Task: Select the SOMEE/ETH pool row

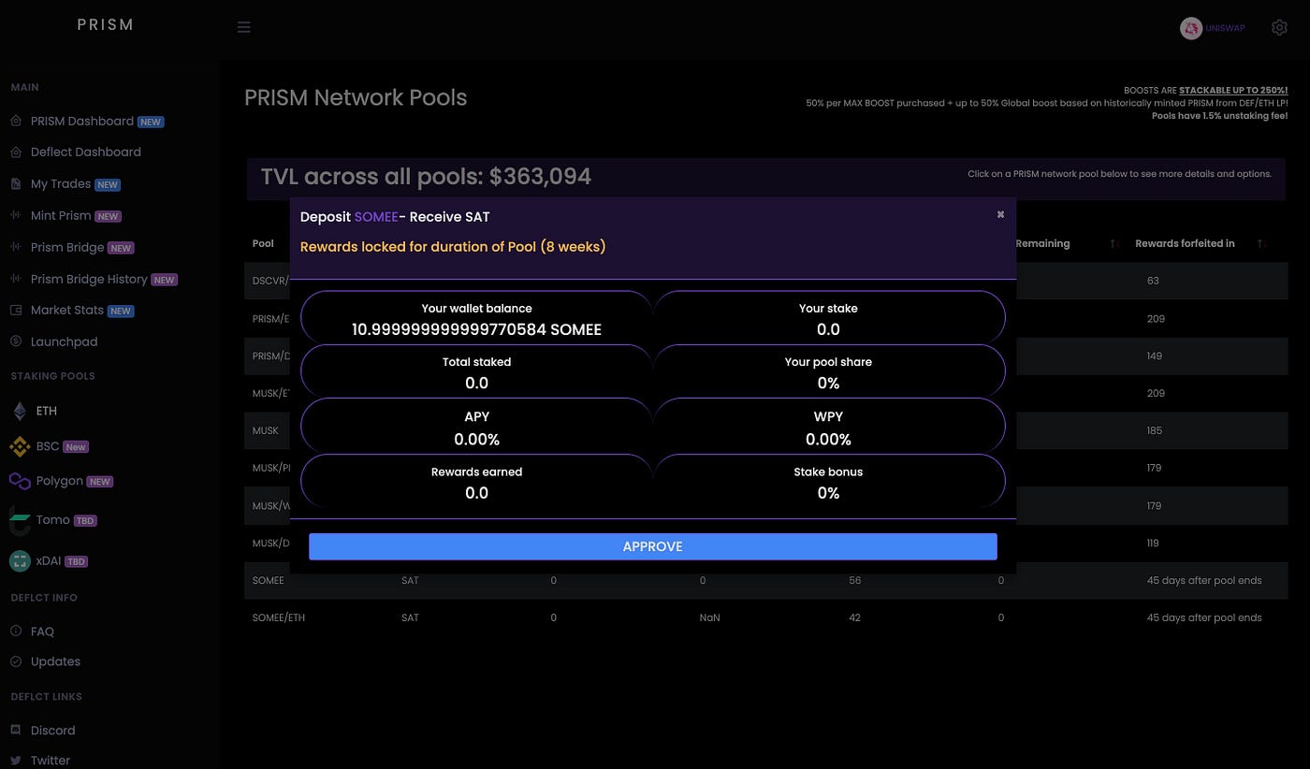Action: 765,617
